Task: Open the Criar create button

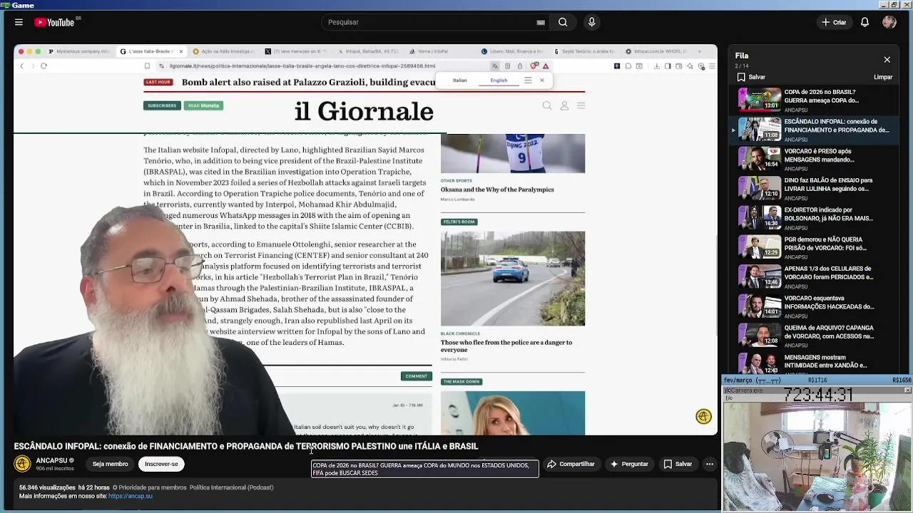Action: pyautogui.click(x=833, y=22)
